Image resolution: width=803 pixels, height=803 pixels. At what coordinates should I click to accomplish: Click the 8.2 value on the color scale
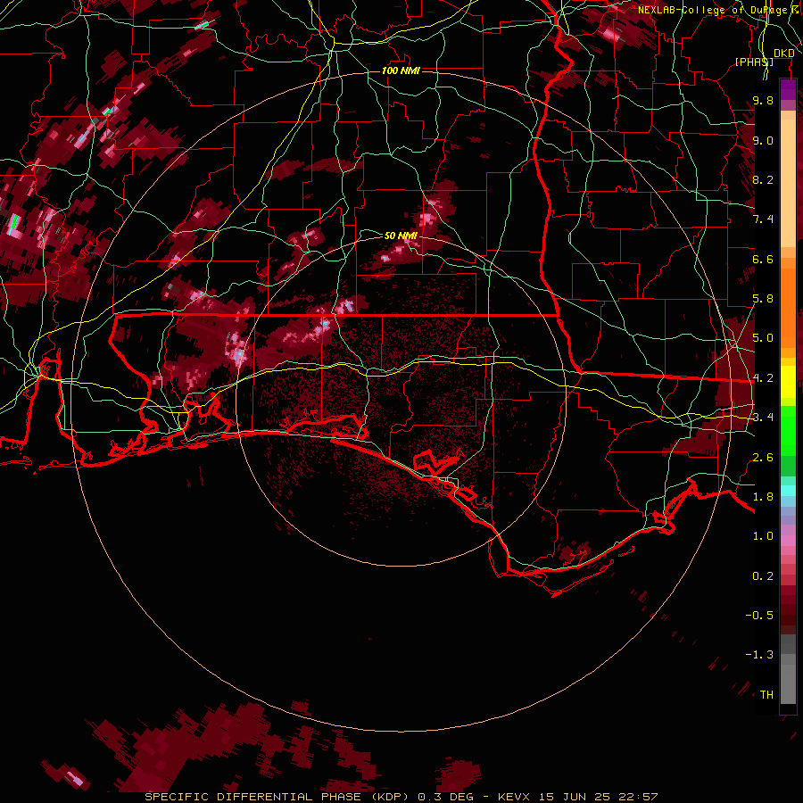763,179
